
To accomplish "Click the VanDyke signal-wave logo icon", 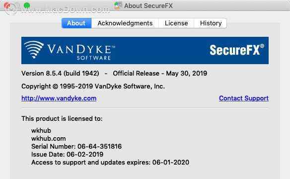I will 34,50.
